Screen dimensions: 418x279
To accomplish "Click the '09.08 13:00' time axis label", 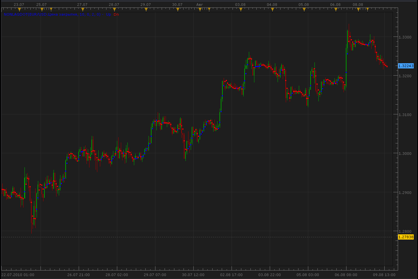I will 384,275.
